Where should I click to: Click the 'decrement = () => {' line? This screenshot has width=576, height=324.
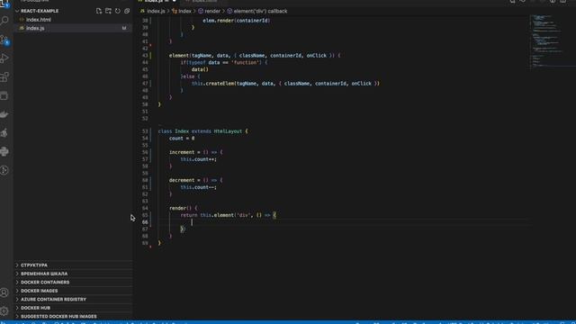tap(196, 180)
